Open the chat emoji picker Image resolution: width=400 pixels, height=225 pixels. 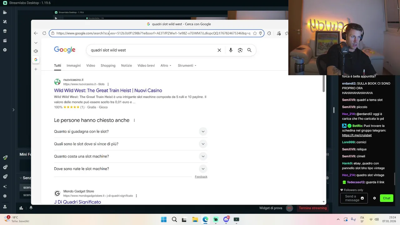coord(362,198)
